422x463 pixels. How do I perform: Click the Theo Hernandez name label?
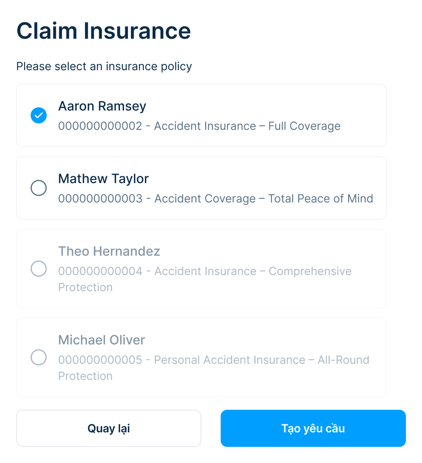(109, 251)
